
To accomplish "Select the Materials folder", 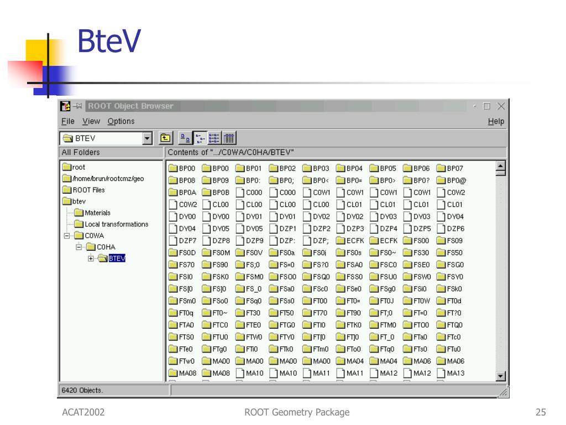I will (x=92, y=213).
